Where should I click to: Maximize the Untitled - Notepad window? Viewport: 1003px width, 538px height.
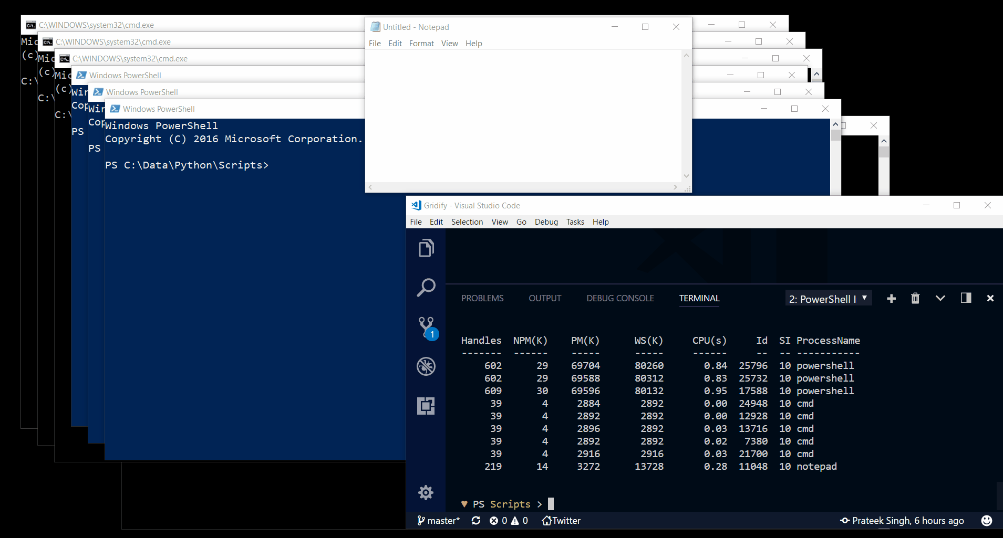[645, 27]
